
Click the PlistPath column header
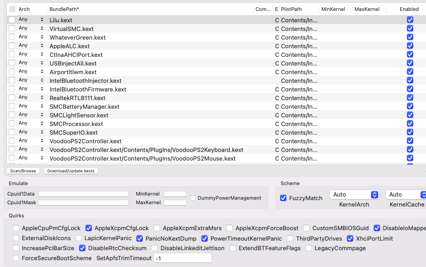tap(291, 9)
